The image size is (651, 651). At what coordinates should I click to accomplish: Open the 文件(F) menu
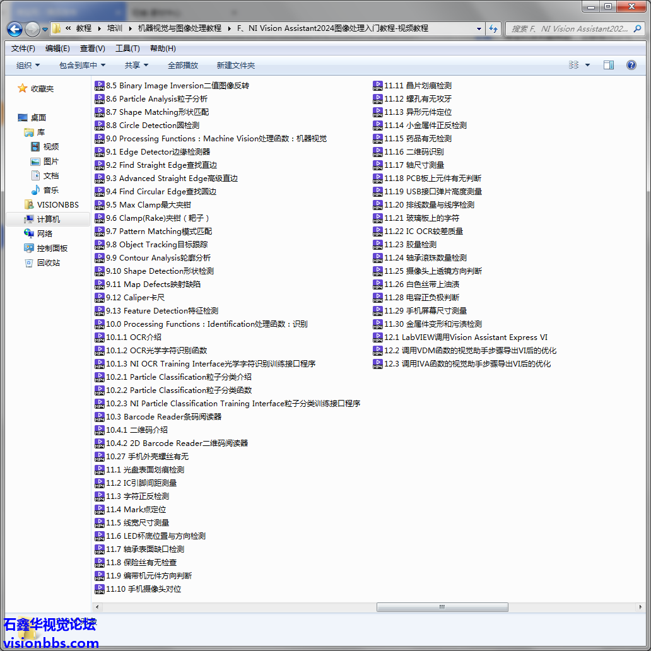[23, 49]
